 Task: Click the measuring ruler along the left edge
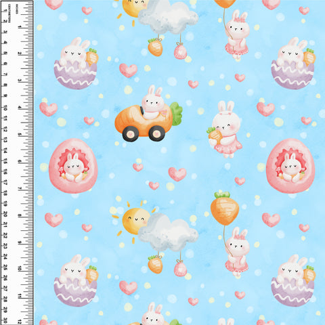click(17, 162)
